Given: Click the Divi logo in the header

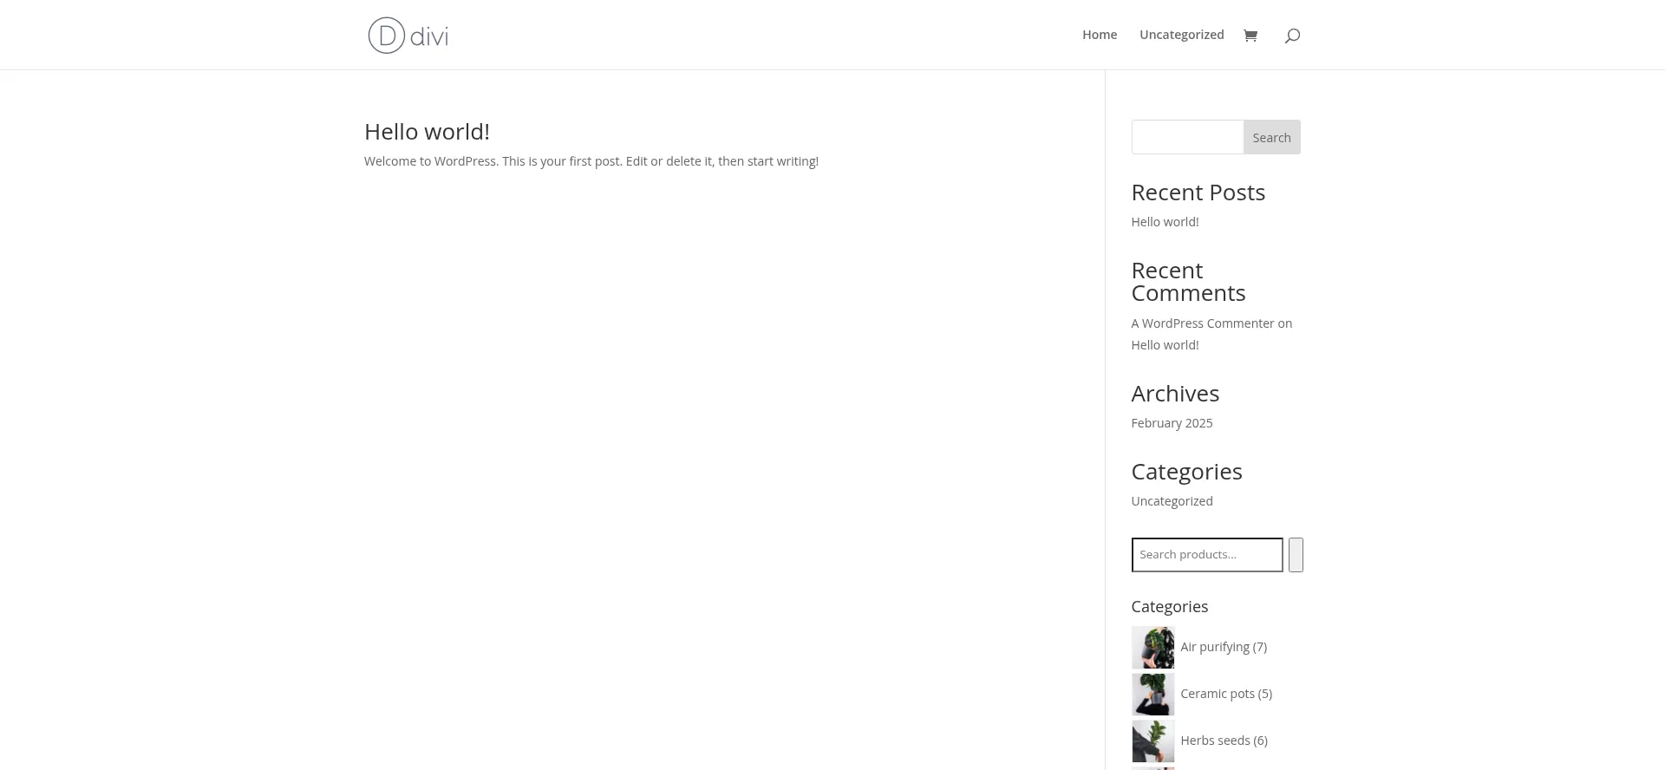Looking at the screenshot, I should [408, 36].
